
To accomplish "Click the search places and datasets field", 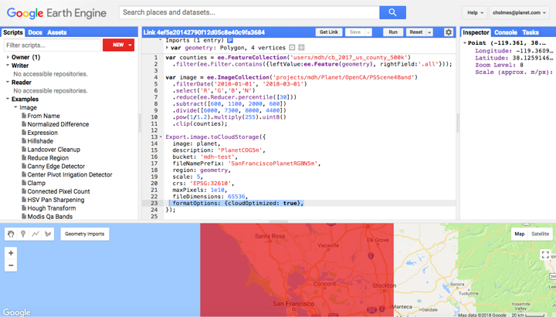I will click(249, 12).
